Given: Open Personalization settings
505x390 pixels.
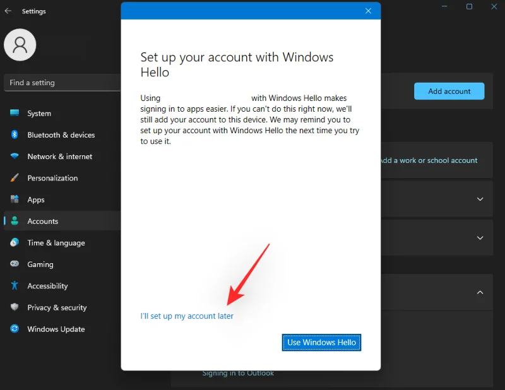Looking at the screenshot, I should click(x=52, y=178).
